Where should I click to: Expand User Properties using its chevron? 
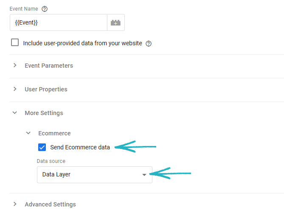click(15, 89)
